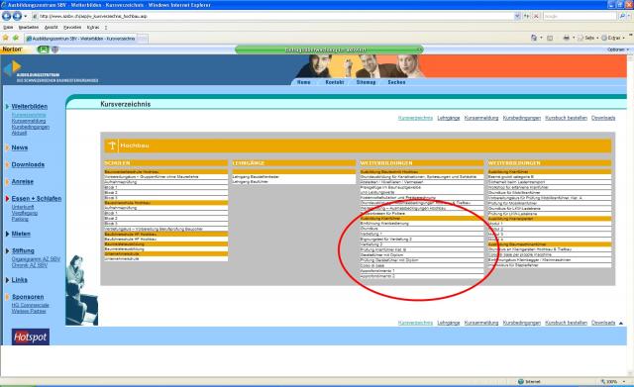The width and height of the screenshot is (634, 387).
Task: Open the Downloads sidebar link
Action: point(28,165)
